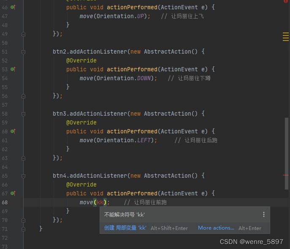The image size is (290, 249).
Task: Click the override gutter icon on line 53
Action: pyautogui.click(x=13, y=69)
